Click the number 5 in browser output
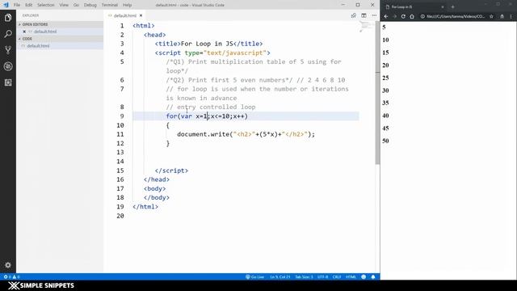This screenshot has height=291, width=517. 384,27
